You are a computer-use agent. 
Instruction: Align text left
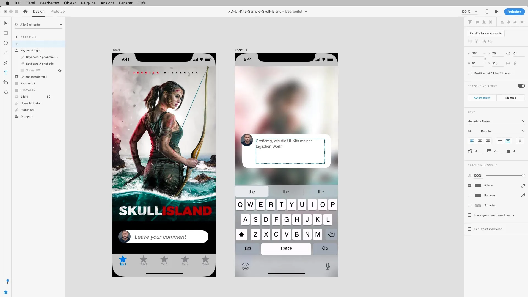click(472, 141)
